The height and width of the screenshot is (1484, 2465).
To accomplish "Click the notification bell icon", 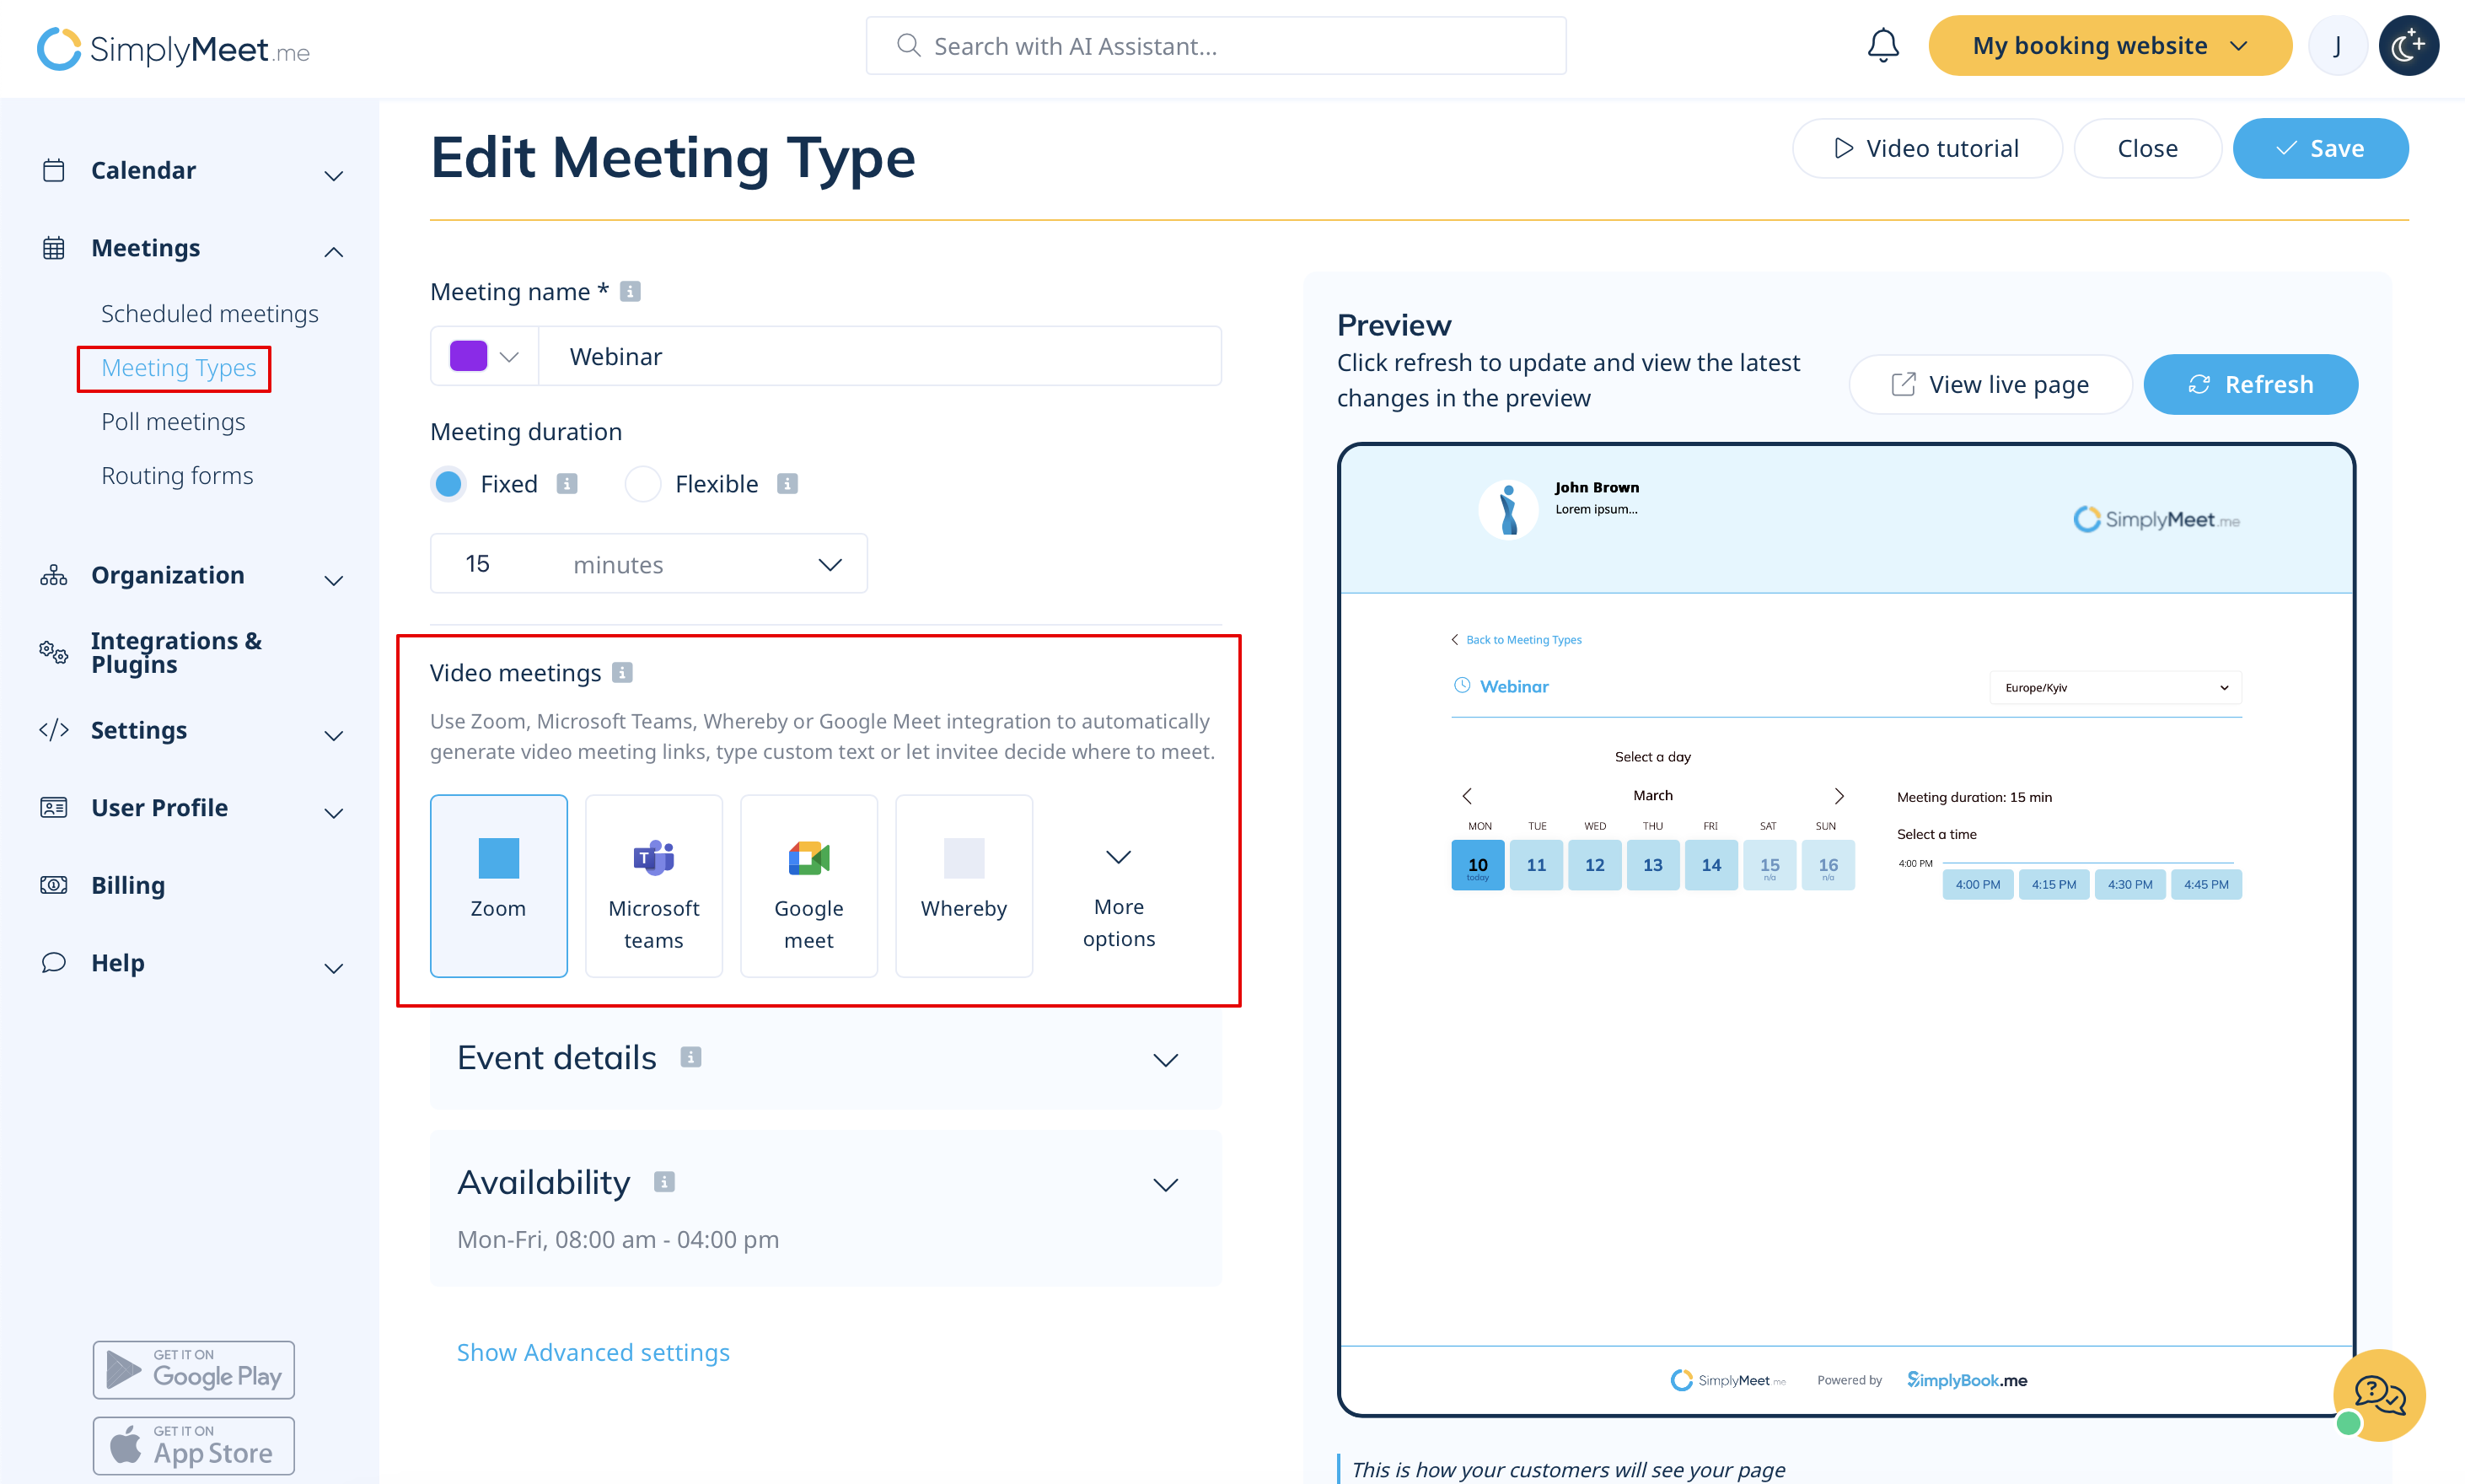I will tap(1882, 46).
